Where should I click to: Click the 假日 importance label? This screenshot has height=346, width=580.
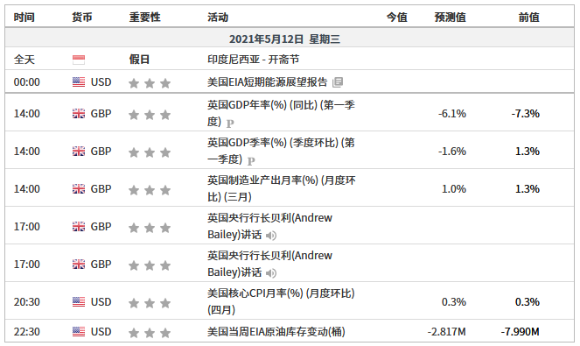click(x=139, y=60)
